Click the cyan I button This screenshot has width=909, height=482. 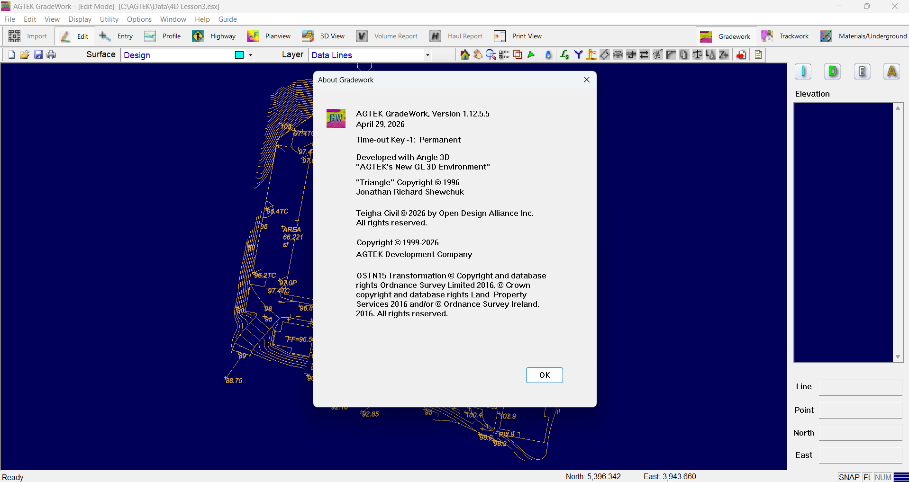(x=803, y=71)
